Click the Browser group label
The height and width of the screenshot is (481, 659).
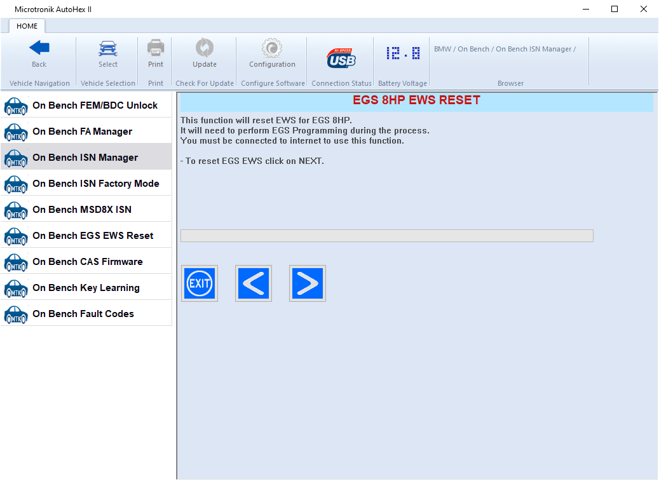click(510, 83)
